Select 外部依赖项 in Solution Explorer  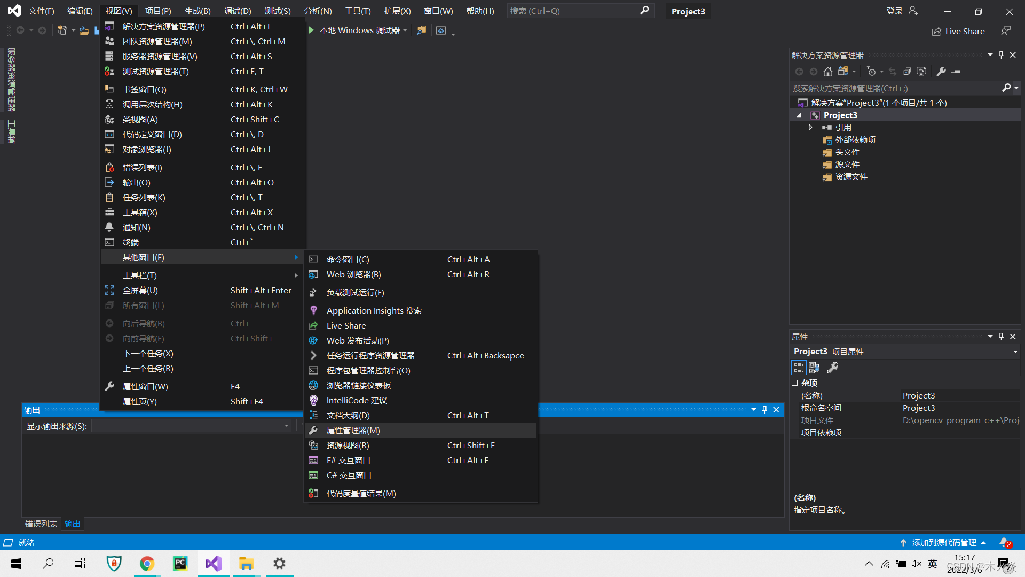pos(855,140)
